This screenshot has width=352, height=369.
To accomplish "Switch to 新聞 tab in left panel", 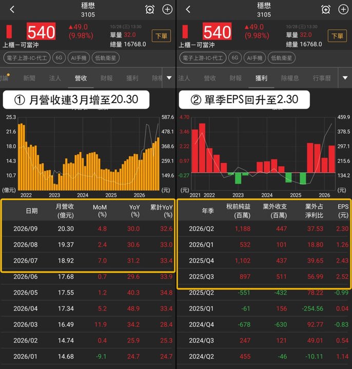I will 29,78.
